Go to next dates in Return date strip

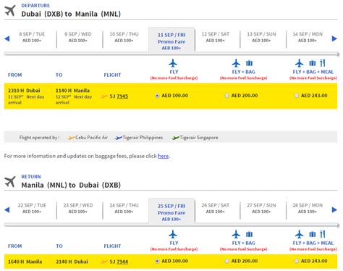[x=334, y=209]
